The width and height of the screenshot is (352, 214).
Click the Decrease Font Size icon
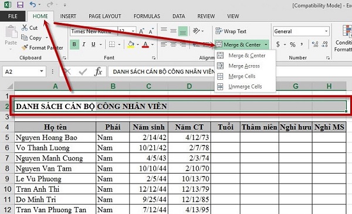click(151, 31)
